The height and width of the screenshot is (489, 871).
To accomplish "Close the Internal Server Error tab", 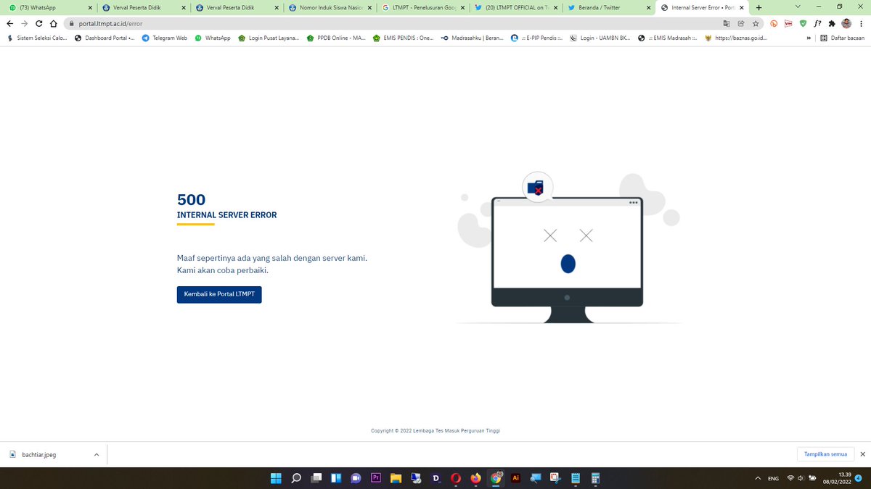I will [x=741, y=7].
